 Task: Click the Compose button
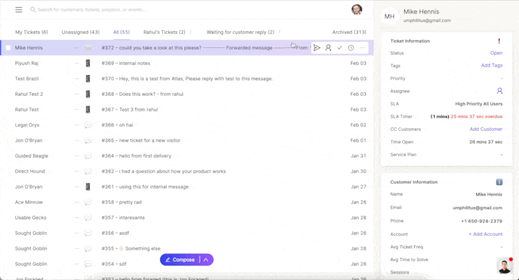point(180,260)
